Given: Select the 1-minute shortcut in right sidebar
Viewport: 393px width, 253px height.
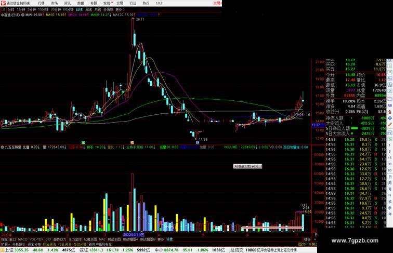Looking at the screenshot, I should [390, 145].
